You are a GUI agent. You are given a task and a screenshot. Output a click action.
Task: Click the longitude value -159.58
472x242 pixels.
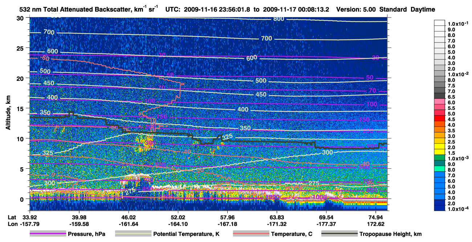pos(79,224)
